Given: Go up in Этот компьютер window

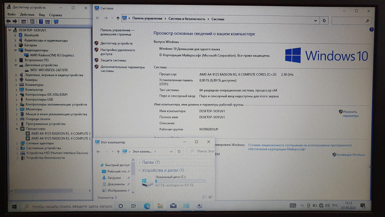Looking at the screenshot, I should pos(118,151).
